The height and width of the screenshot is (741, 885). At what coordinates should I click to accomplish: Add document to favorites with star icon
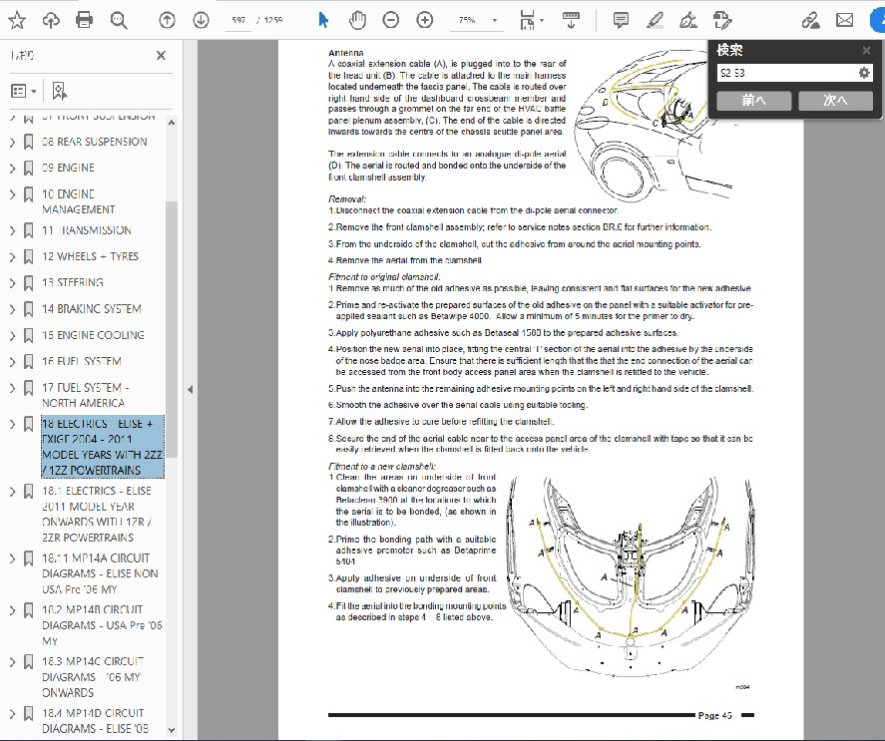point(17,20)
